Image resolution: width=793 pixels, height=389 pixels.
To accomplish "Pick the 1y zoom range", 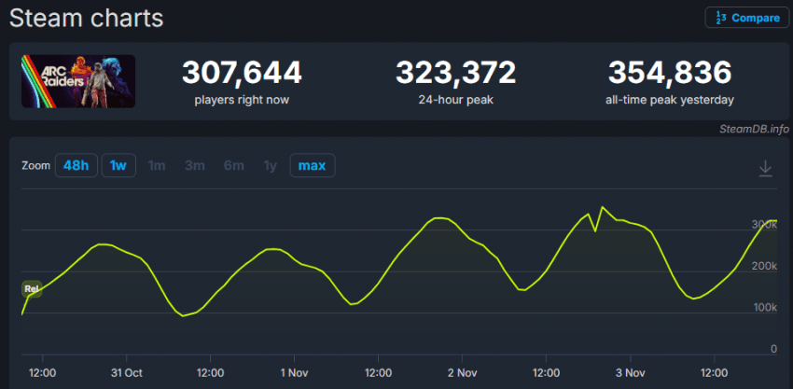I will coord(270,165).
